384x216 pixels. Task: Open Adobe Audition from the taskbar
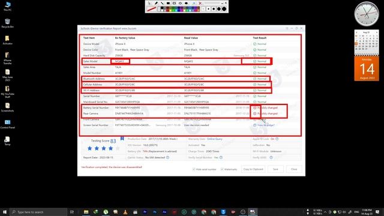(164, 212)
